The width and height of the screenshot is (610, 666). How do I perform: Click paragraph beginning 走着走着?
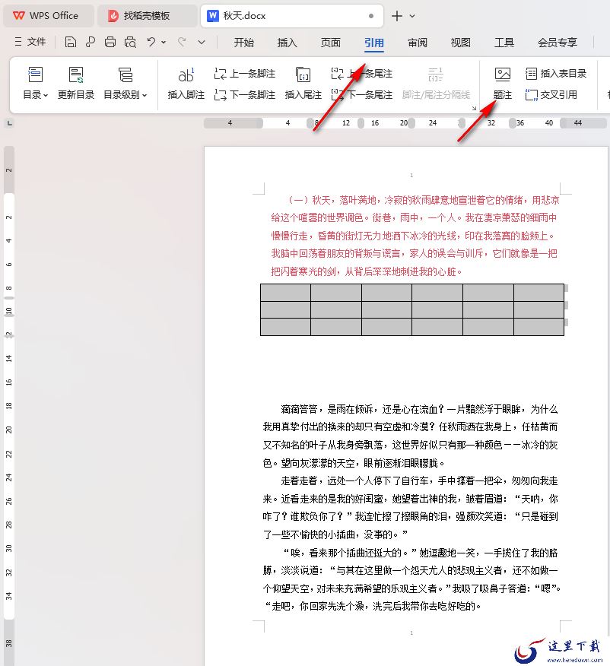coord(411,508)
